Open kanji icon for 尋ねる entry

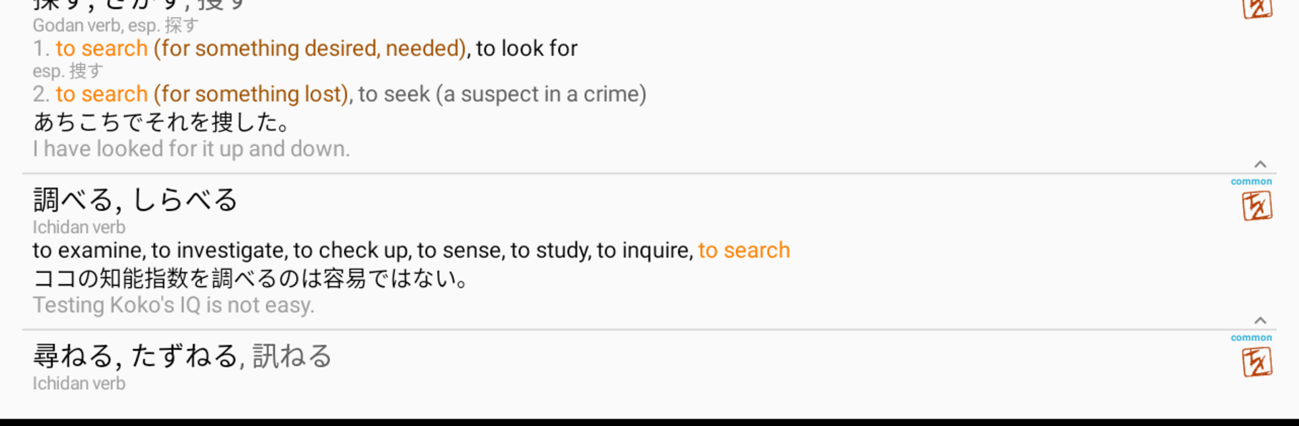point(1257,362)
